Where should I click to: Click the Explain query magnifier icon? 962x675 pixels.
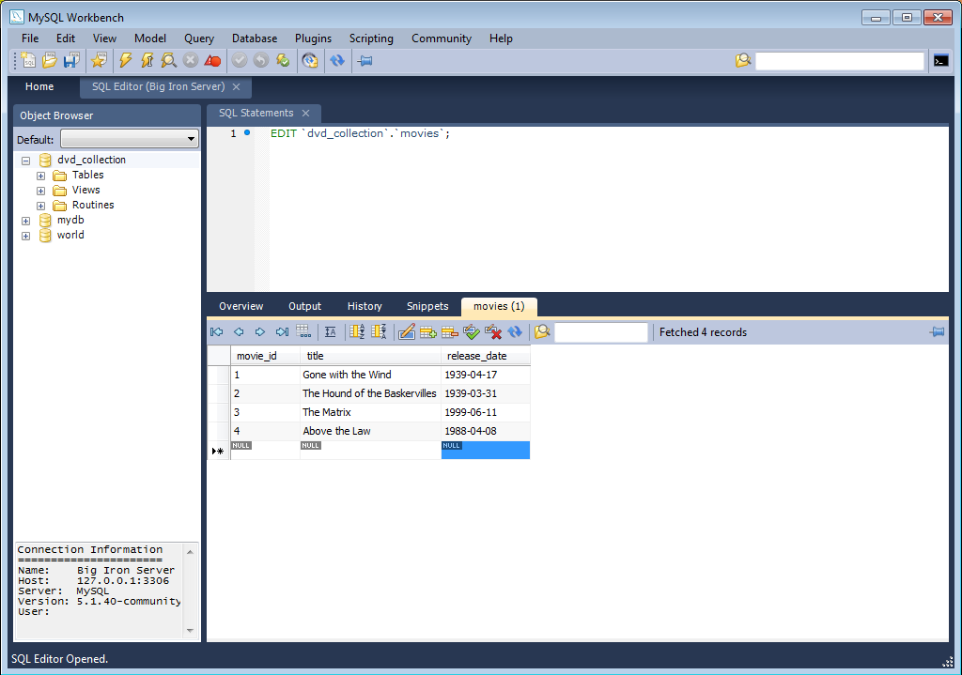[x=168, y=61]
